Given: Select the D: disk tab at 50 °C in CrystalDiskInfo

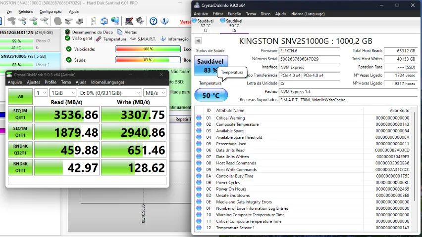Looking at the screenshot, I should [x=234, y=26].
